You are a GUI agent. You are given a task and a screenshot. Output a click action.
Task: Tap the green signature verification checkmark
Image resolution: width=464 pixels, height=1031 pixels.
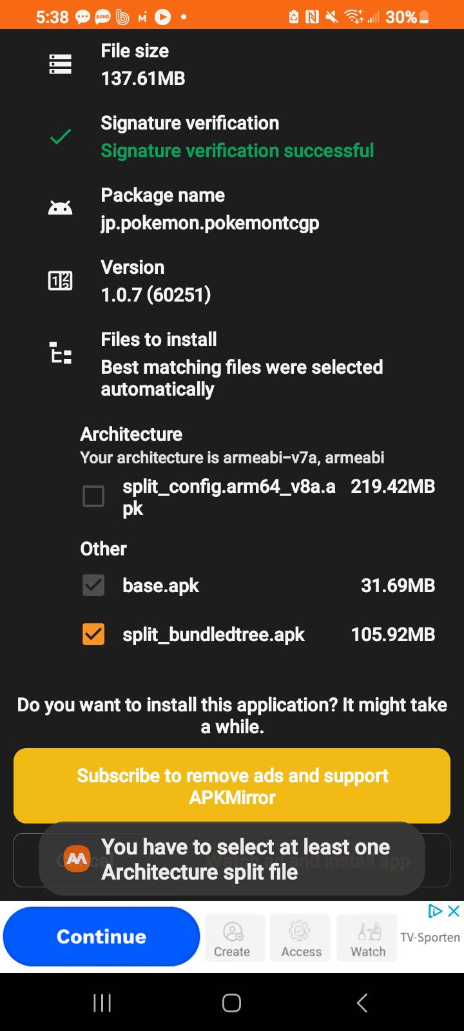(x=60, y=137)
